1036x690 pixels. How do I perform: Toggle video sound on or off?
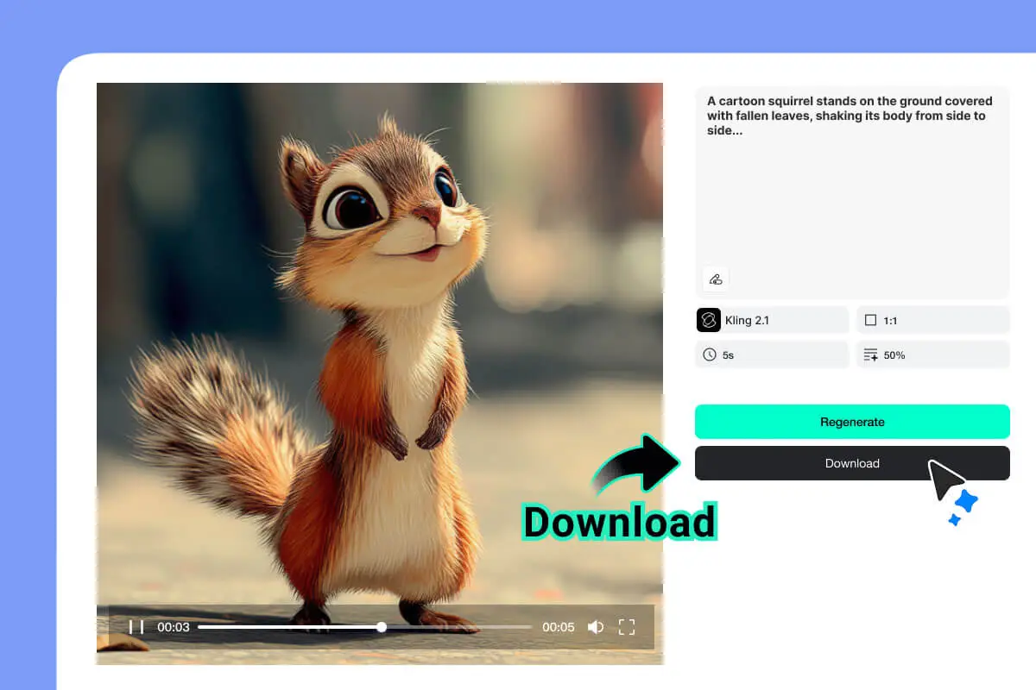click(x=596, y=627)
